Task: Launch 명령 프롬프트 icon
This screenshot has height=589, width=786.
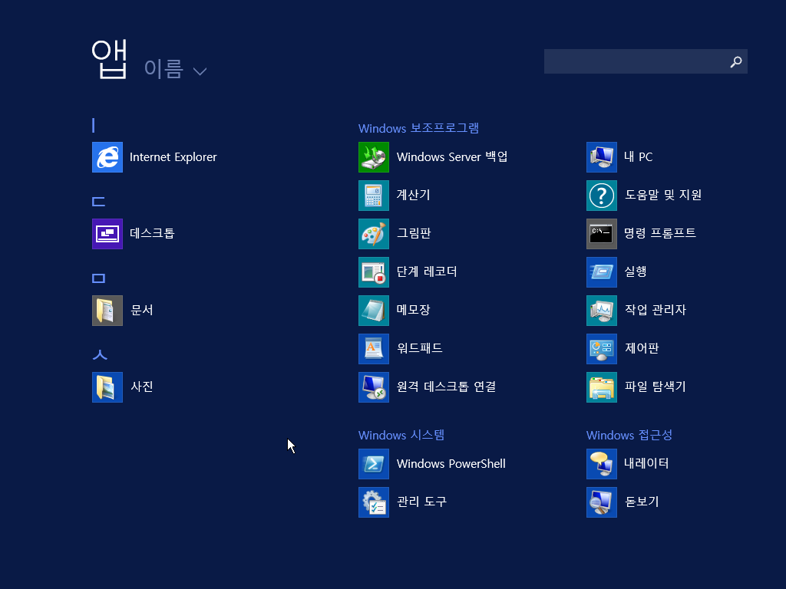Action: click(x=602, y=234)
